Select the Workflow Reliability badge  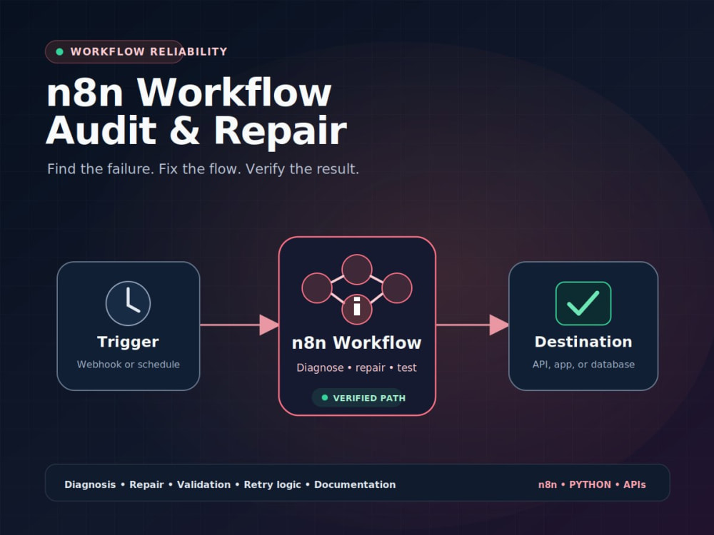pyautogui.click(x=114, y=52)
